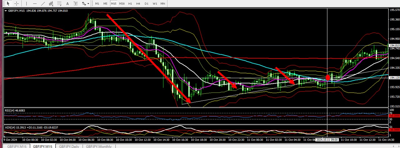The height and width of the screenshot is (148, 400).
Task: Activate the crosshair tool
Action: [x=17, y=3]
